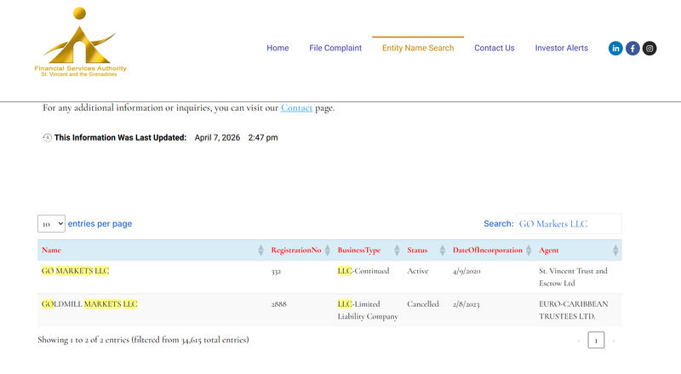
Task: Select the GO MARKETS LLC name cell
Action: point(75,271)
